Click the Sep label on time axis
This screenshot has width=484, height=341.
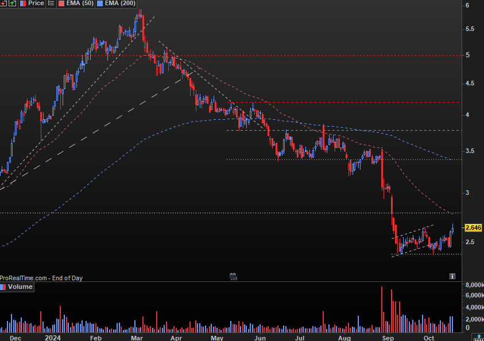pos(388,338)
